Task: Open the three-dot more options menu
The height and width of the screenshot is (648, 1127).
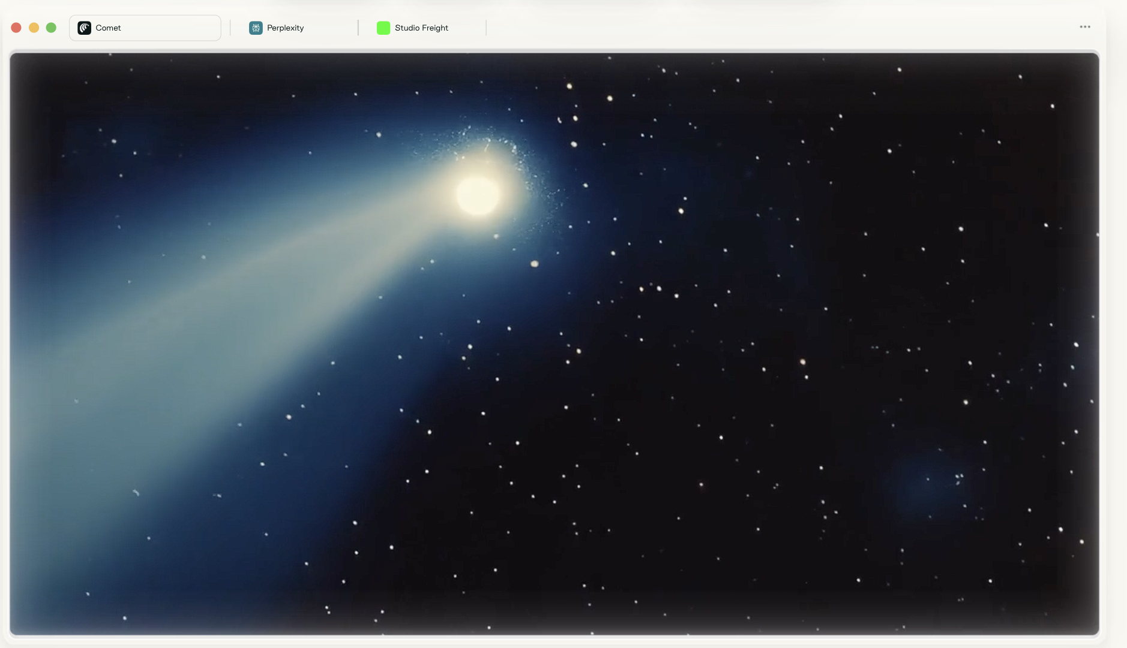Action: (1084, 27)
